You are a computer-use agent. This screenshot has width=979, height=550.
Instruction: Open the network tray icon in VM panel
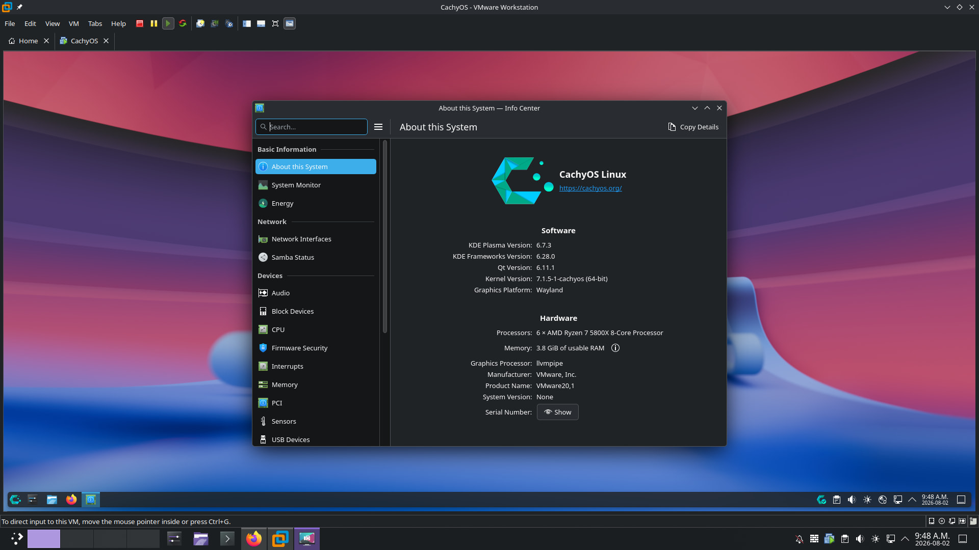pyautogui.click(x=898, y=500)
